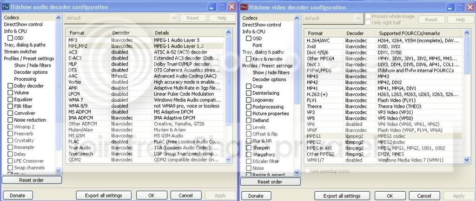Screen dimensions: 476x201
Task: Click the ffdshow video decoder title bar icon
Action: point(244,7)
